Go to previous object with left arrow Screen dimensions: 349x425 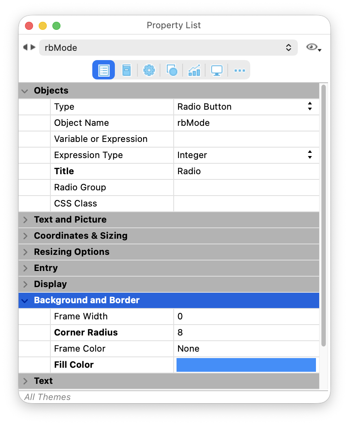(25, 48)
